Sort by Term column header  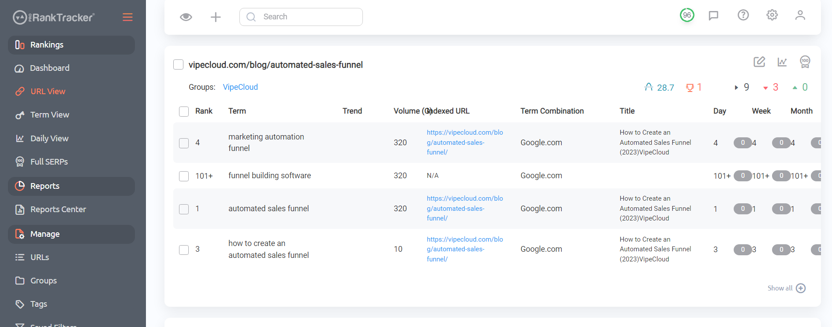[237, 111]
